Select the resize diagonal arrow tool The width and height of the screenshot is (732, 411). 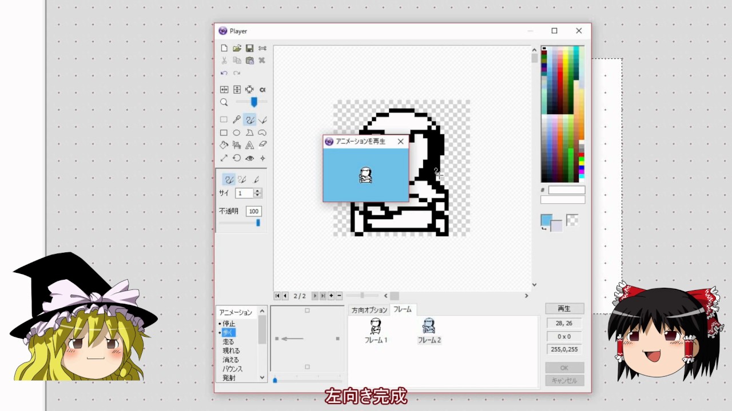click(x=224, y=158)
